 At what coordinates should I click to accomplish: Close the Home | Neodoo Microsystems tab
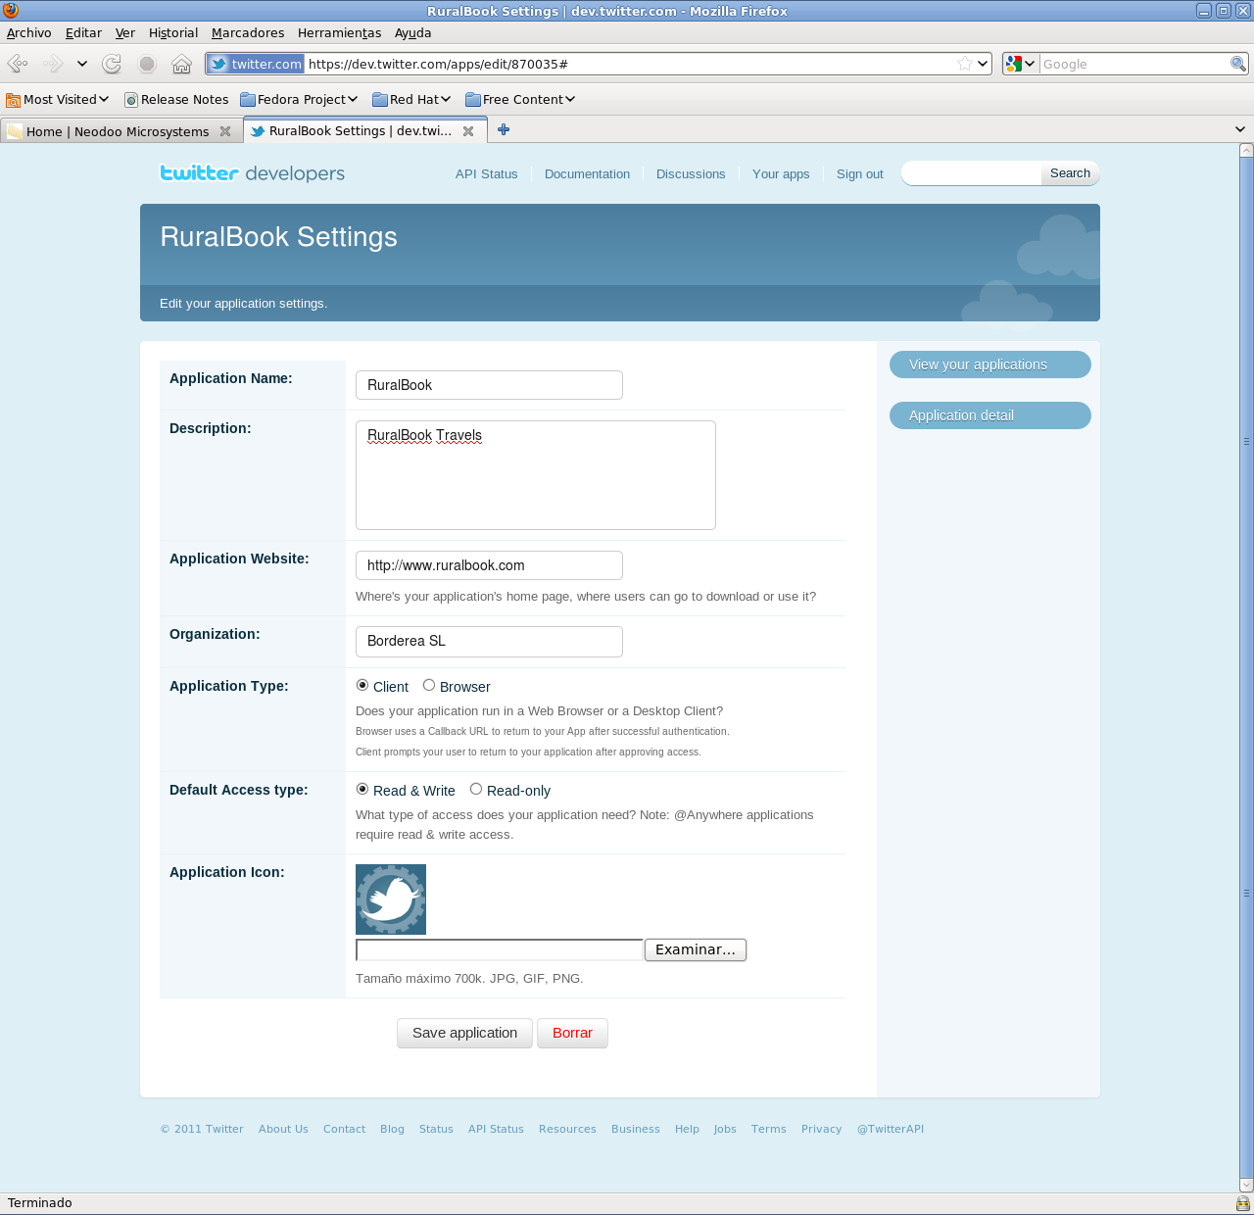tap(225, 131)
